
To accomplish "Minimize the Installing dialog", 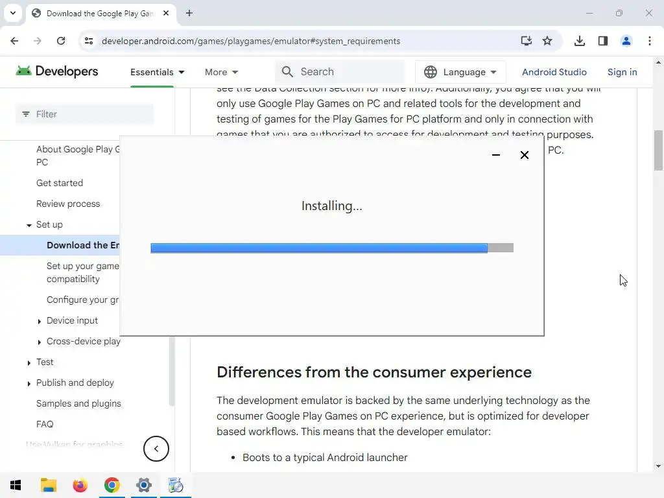I will tap(496, 155).
